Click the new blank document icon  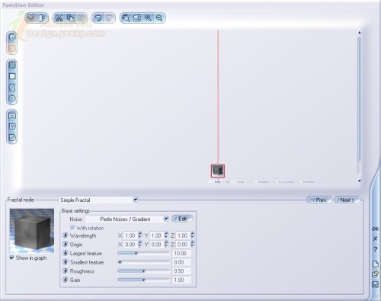coord(376,264)
